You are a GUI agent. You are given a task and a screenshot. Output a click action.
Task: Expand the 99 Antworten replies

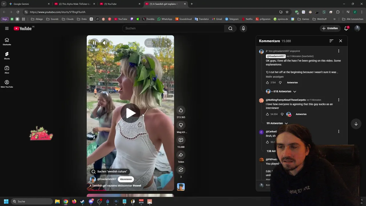tap(277, 123)
